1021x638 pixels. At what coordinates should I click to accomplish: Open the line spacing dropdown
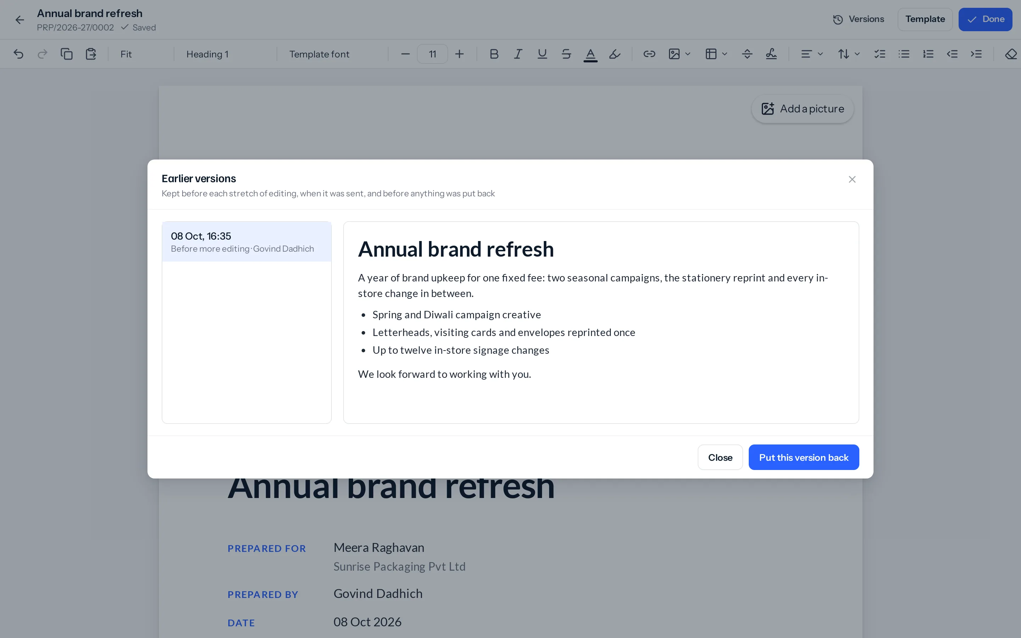point(848,54)
